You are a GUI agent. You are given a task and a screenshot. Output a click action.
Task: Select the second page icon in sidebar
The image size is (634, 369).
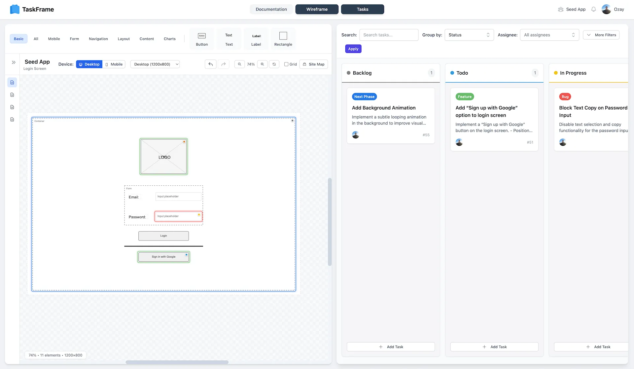point(12,95)
